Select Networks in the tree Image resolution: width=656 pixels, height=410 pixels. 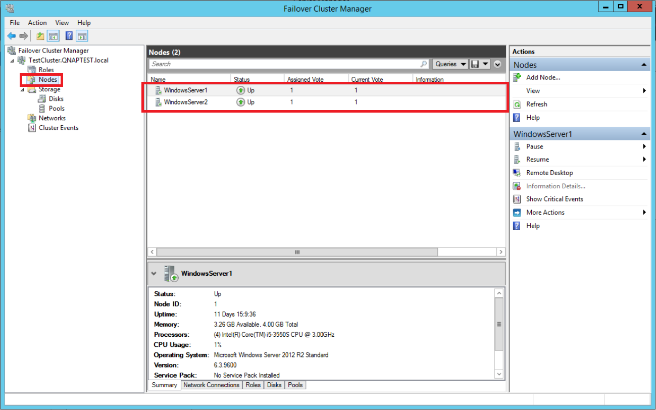coord(52,118)
